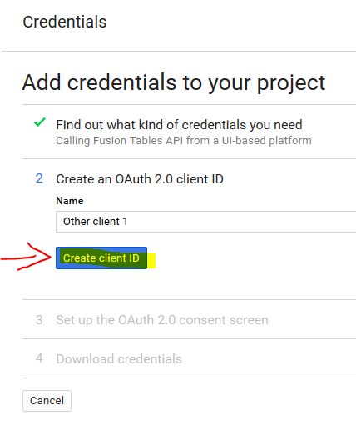Click the Credentials page title
356x425 pixels.
click(x=65, y=22)
